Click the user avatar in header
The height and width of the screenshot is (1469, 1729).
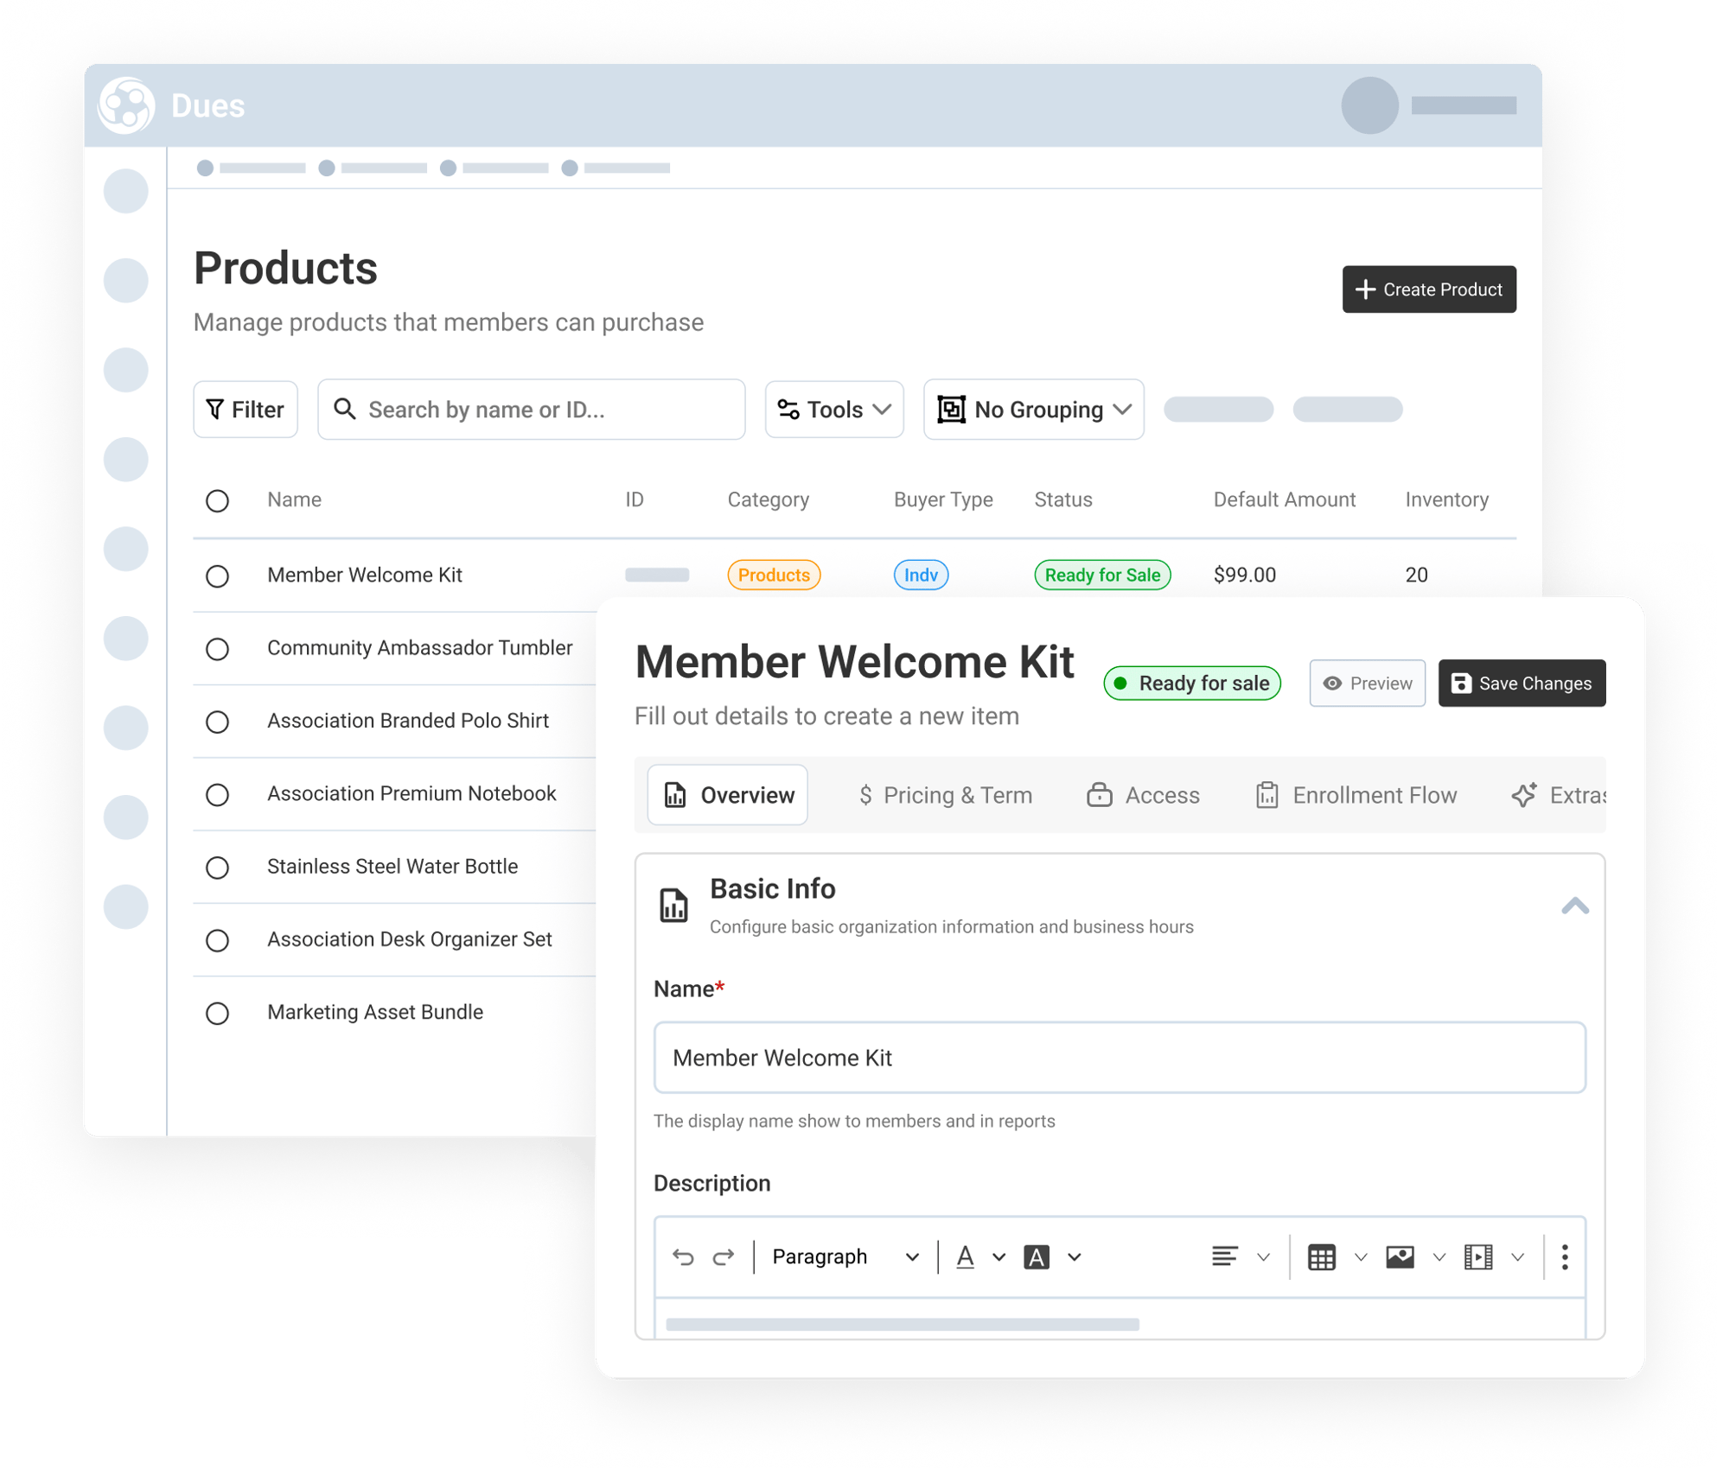(x=1369, y=105)
